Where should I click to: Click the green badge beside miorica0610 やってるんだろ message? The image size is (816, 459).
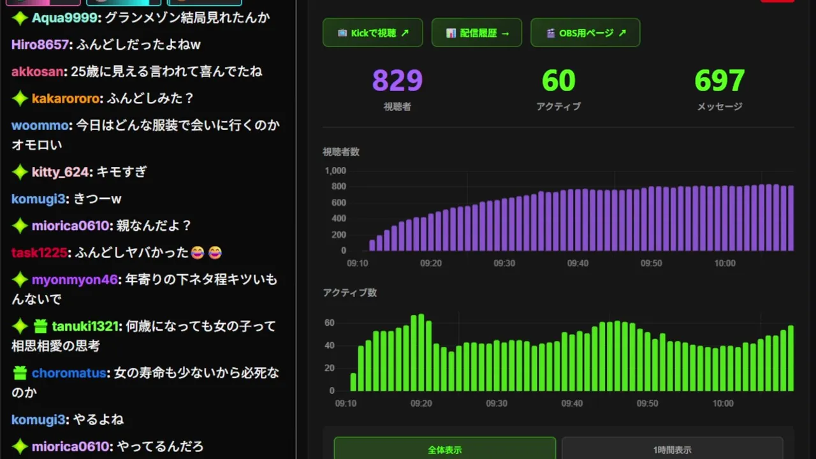click(20, 447)
